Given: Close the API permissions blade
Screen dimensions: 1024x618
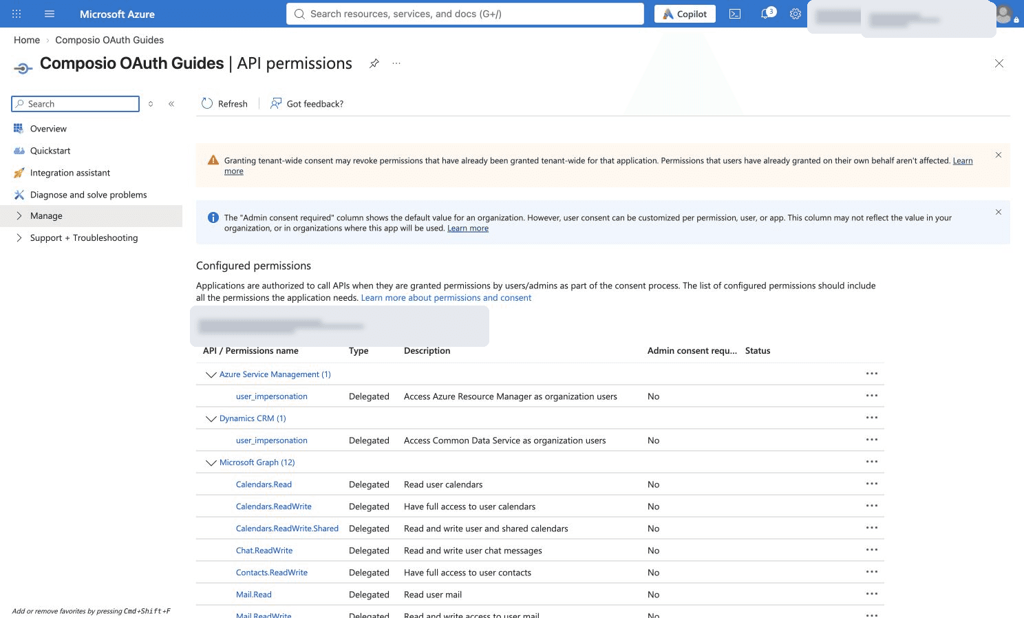Looking at the screenshot, I should pos(999,63).
